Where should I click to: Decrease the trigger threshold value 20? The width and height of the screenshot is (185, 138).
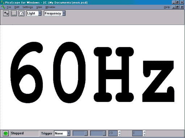(119, 135)
